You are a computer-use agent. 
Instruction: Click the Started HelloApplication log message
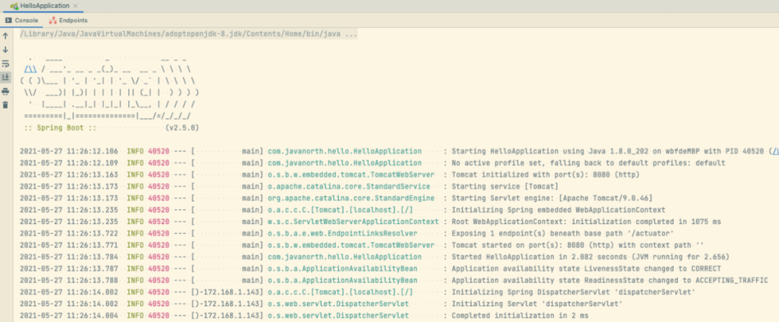590,256
